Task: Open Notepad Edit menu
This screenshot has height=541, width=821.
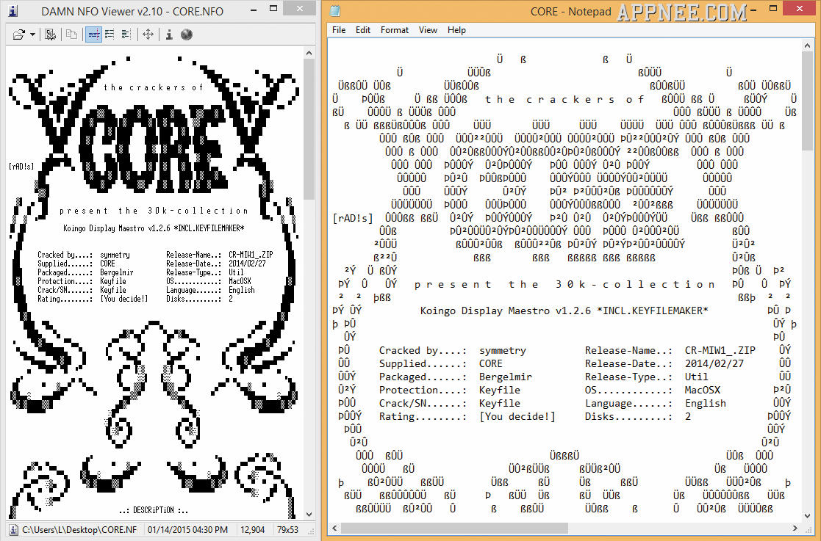Action: pos(363,30)
